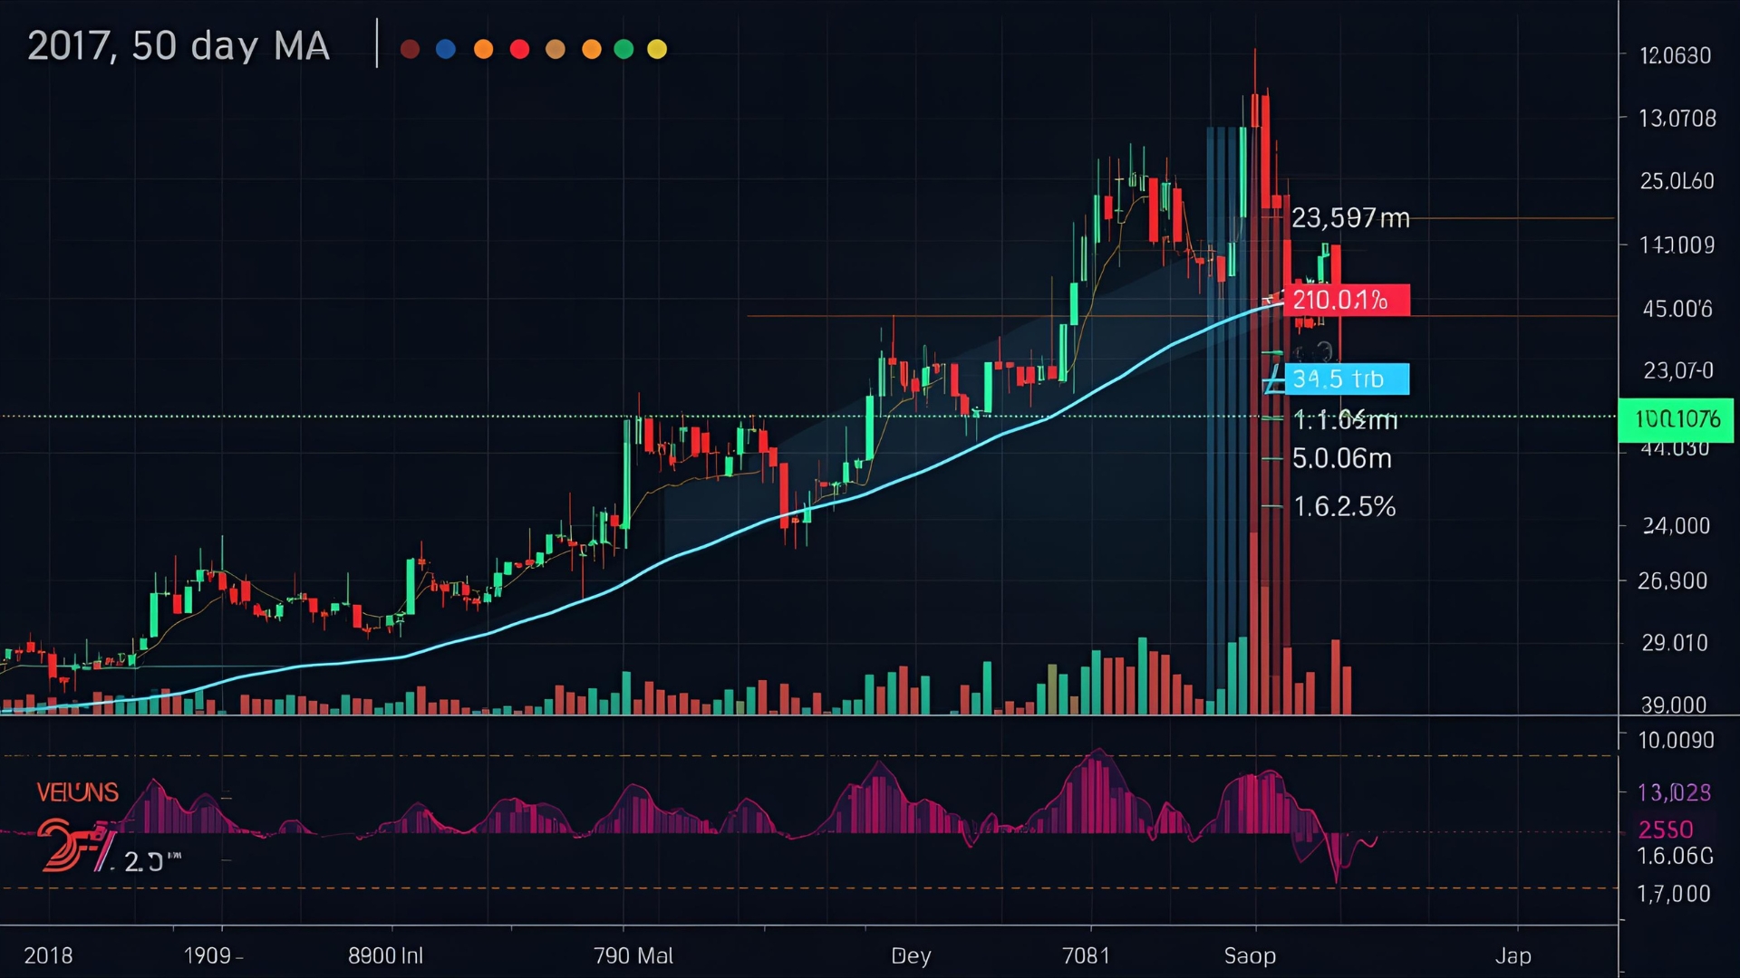Click the red 210.01% price label

coord(1346,300)
